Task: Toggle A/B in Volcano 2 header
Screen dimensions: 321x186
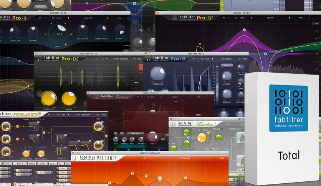Action: pos(145,158)
